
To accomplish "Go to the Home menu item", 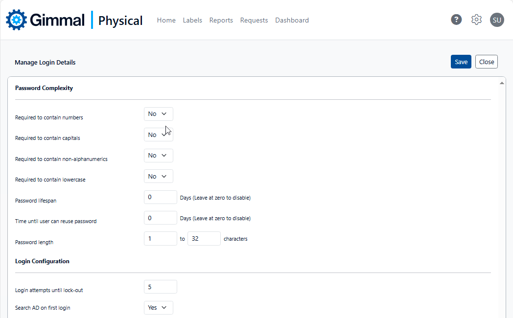I will click(166, 20).
